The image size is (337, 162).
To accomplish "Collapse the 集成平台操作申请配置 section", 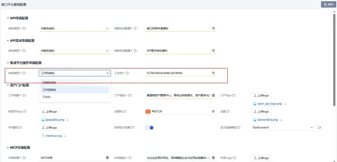I will [8, 63].
